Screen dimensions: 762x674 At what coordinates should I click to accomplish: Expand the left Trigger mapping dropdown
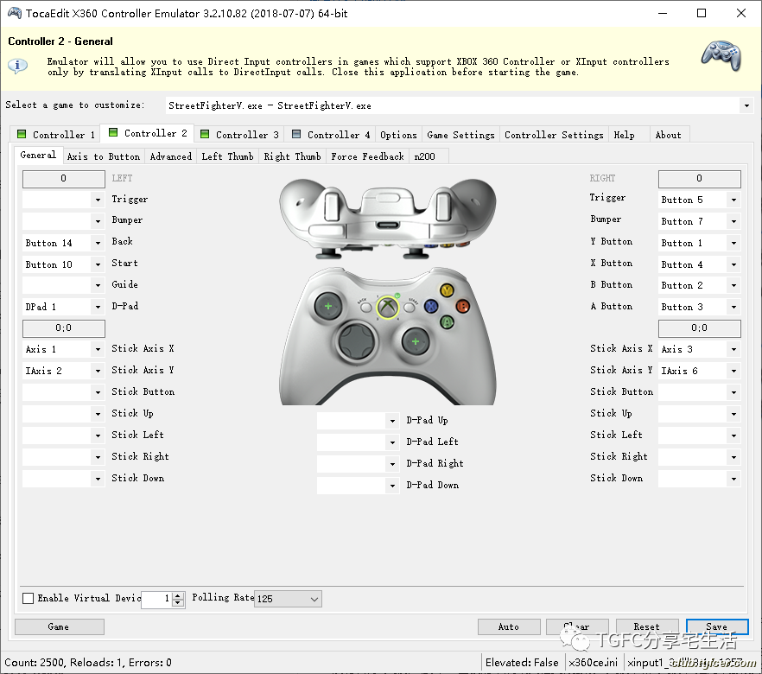pos(98,200)
